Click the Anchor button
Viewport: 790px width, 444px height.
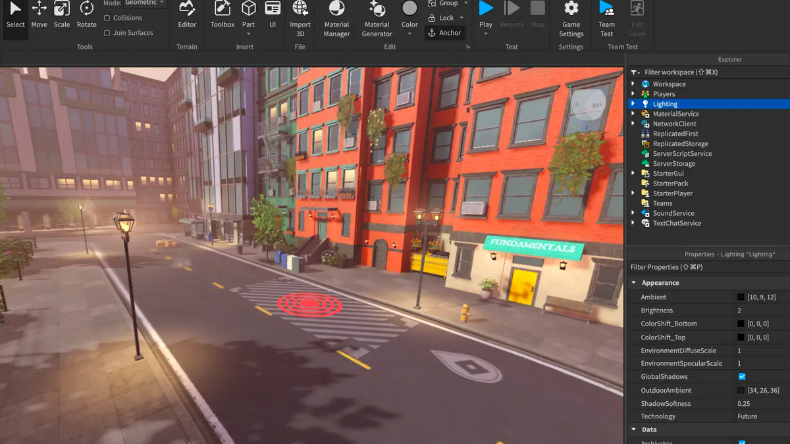click(445, 33)
